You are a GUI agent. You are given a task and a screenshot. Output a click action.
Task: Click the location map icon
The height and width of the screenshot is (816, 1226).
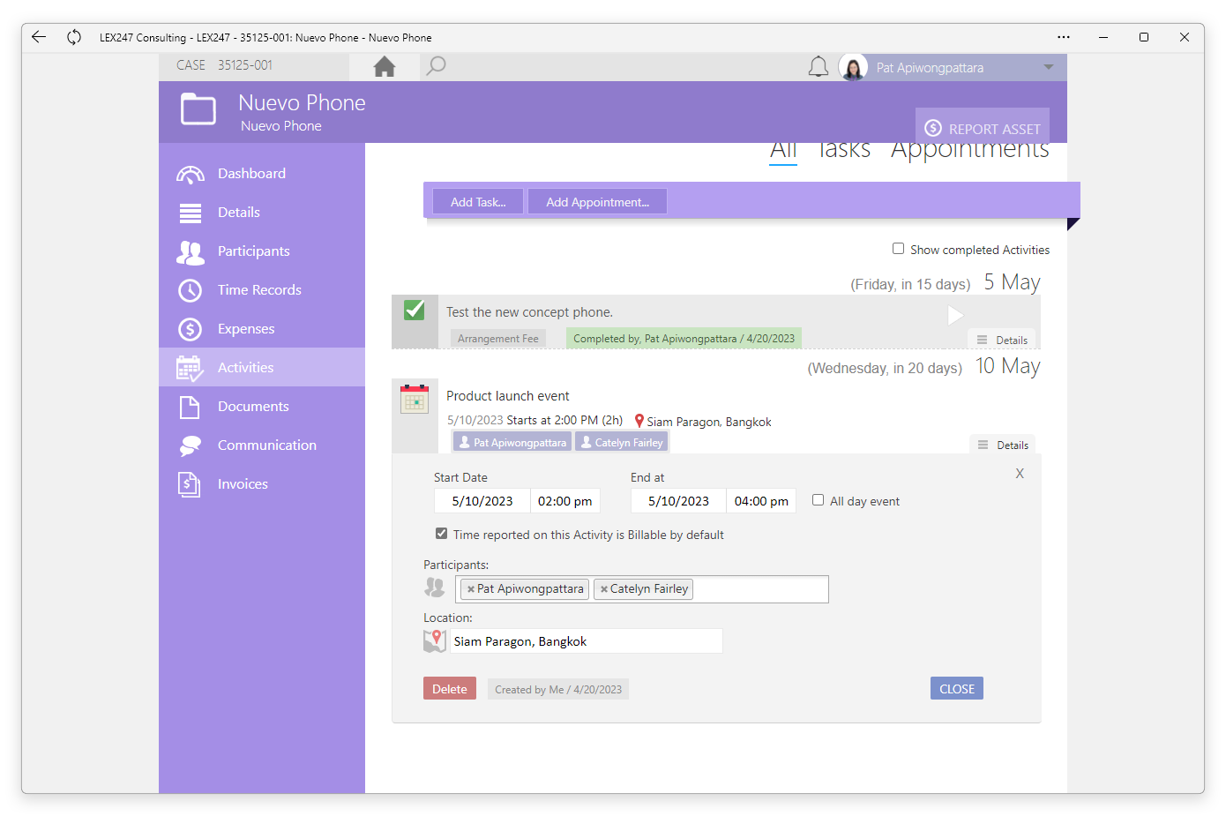(435, 641)
